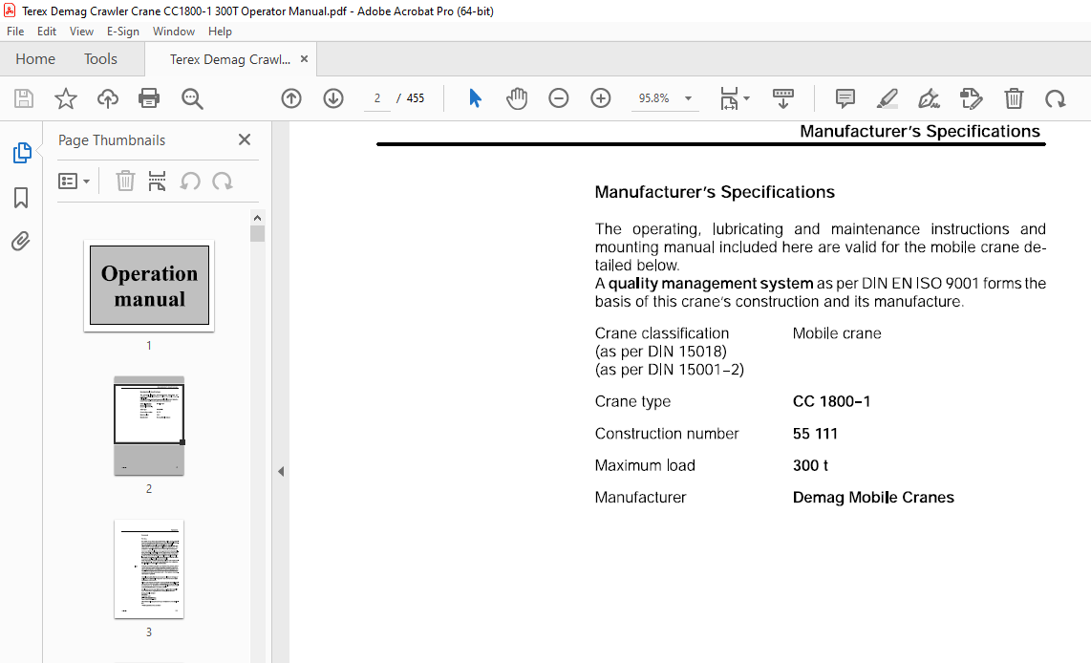The width and height of the screenshot is (1091, 663).
Task: Click the 'Mobile crane' classification text
Action: click(x=837, y=333)
